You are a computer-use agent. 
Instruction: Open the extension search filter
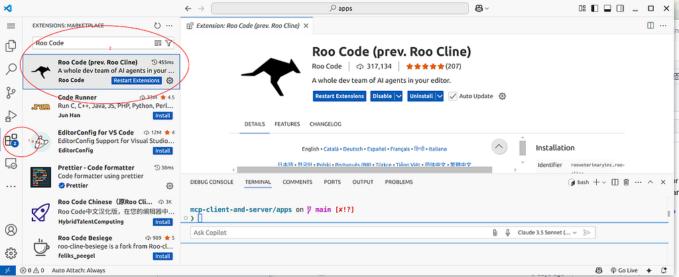[x=168, y=43]
